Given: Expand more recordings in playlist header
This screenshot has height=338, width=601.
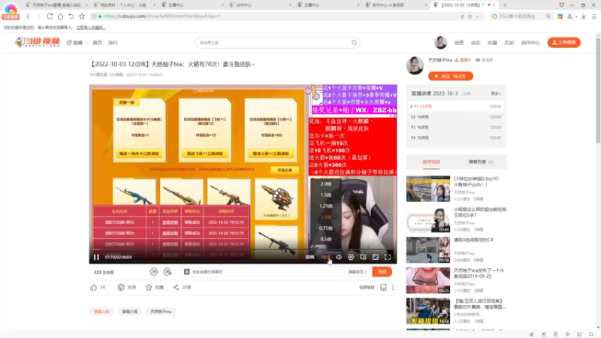Looking at the screenshot, I should click(496, 93).
